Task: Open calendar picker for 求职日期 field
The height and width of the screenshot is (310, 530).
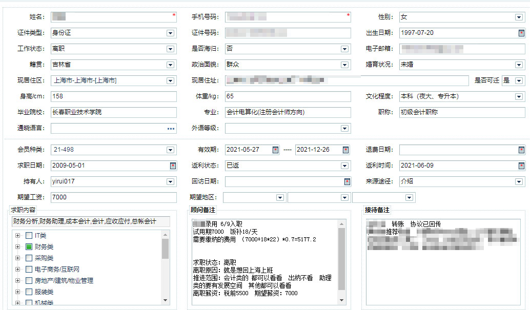Action: coord(173,166)
